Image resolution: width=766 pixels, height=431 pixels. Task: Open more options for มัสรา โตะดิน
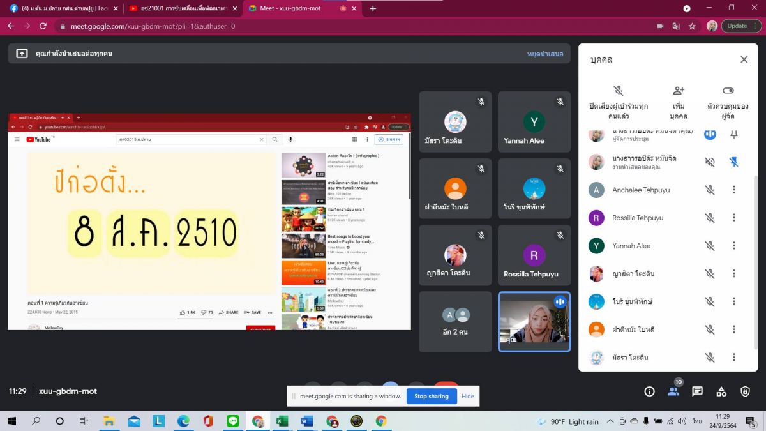[x=734, y=358]
